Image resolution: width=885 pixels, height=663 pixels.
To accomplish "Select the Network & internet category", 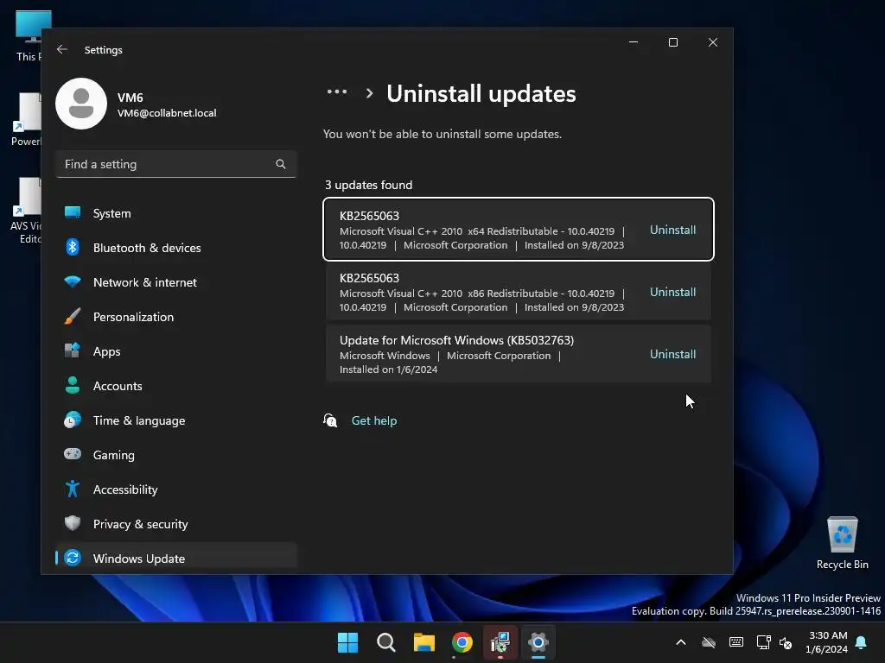I will [x=176, y=282].
